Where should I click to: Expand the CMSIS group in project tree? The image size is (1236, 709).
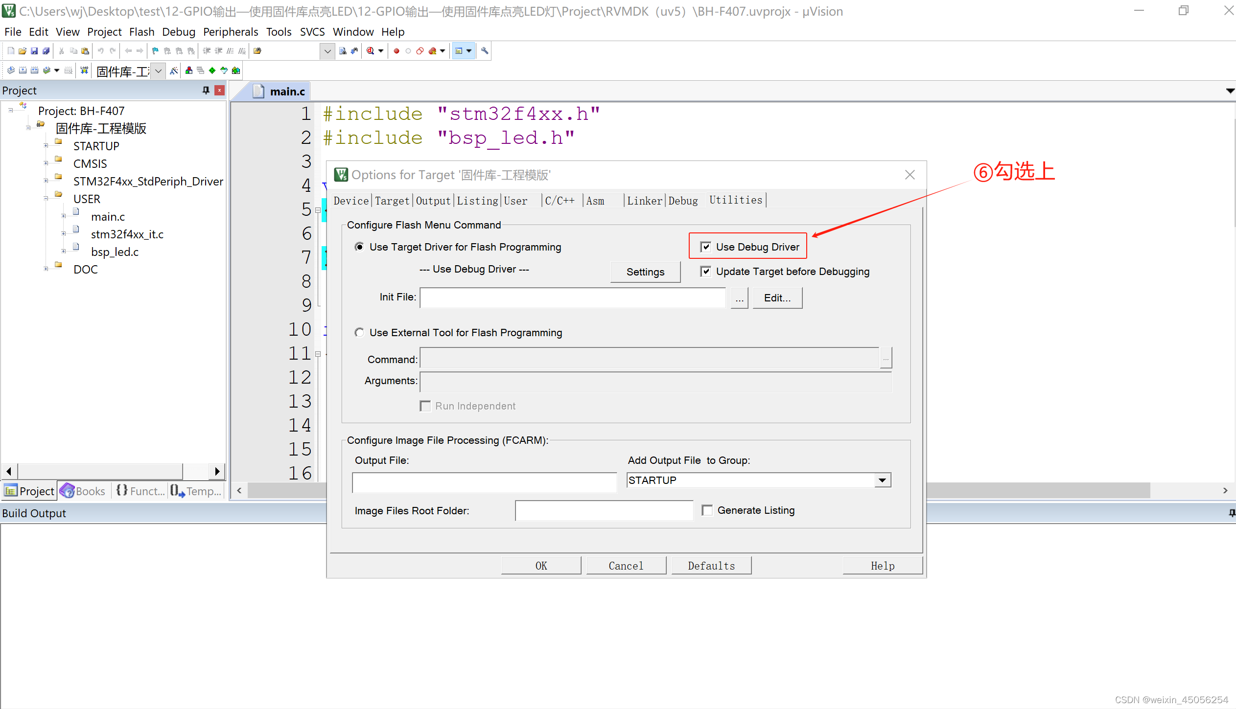point(46,163)
